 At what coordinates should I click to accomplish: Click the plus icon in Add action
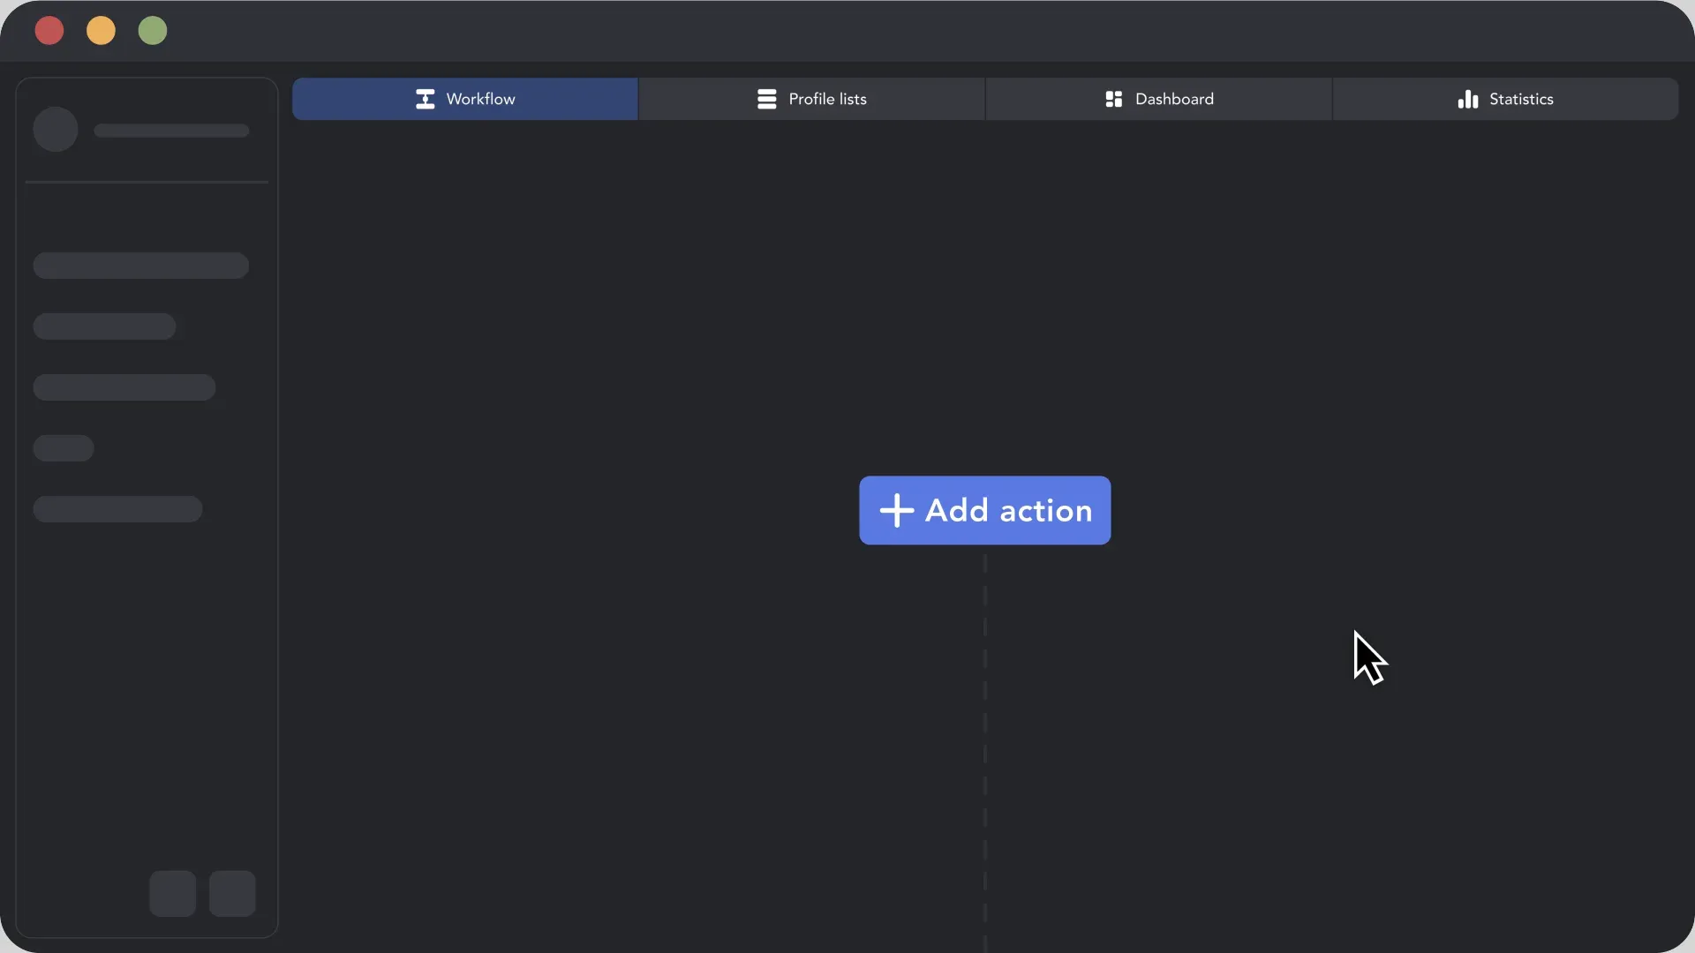pyautogui.click(x=896, y=510)
